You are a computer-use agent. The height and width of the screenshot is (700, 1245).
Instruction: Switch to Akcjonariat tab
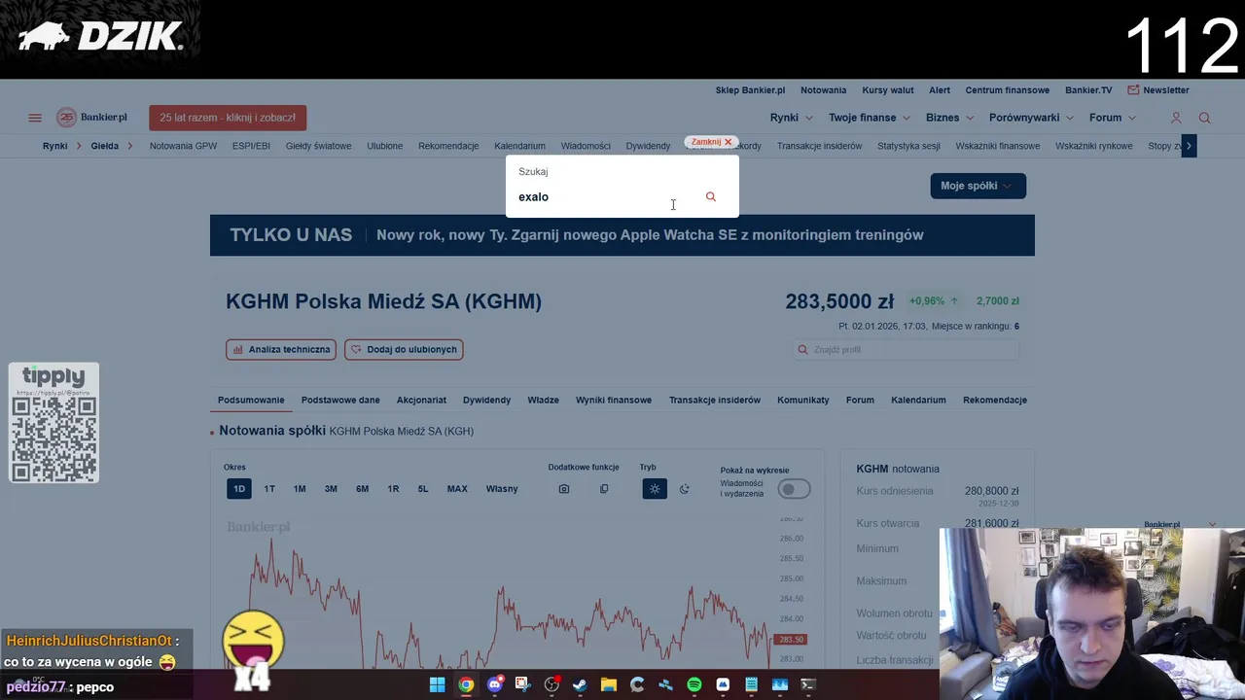(421, 400)
